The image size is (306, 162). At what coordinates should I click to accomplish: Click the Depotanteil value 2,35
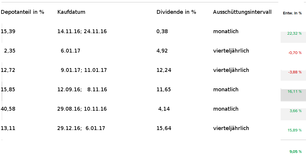(x=9, y=51)
